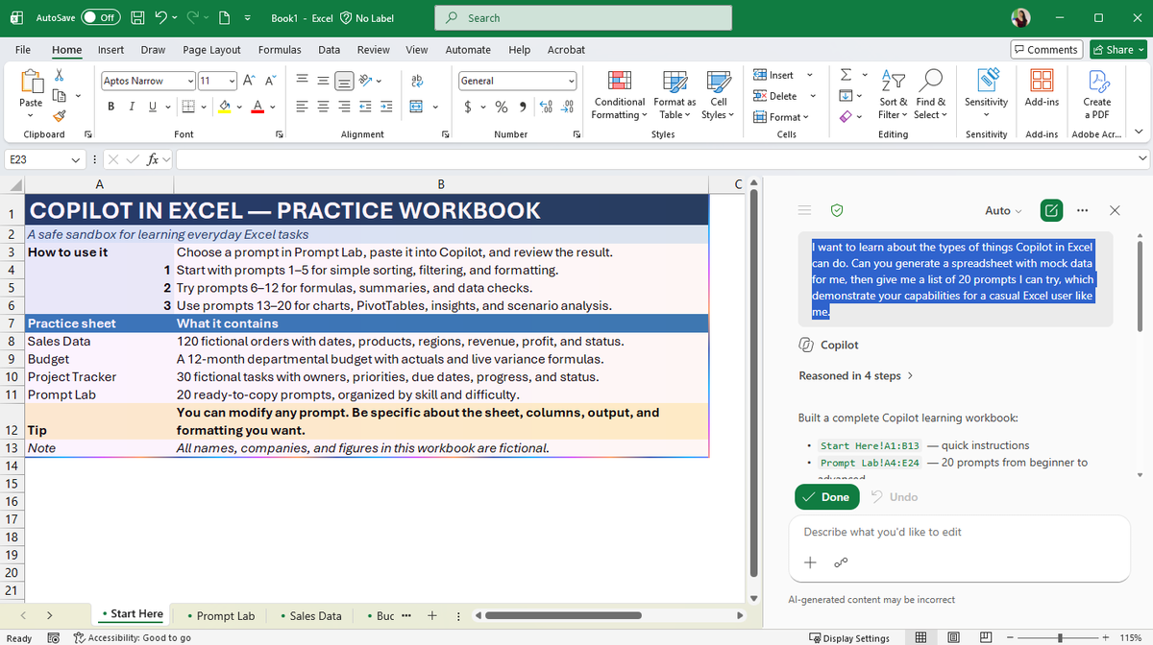
Task: Click the Font Color A swatch
Action: click(258, 107)
